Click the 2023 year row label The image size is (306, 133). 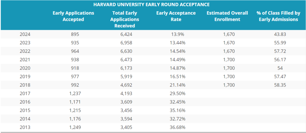pyautogui.click(x=25, y=43)
